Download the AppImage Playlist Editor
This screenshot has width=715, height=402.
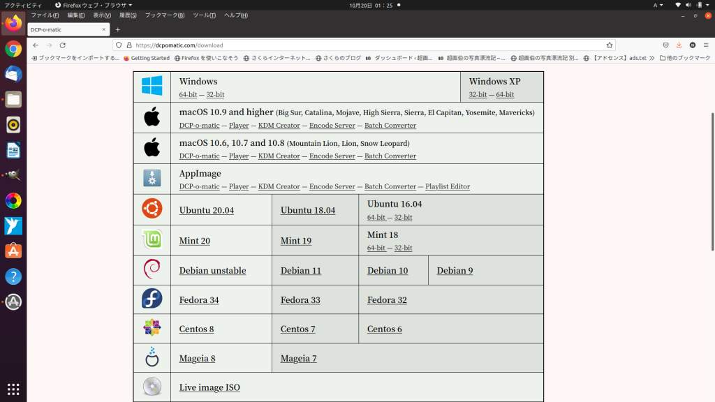pyautogui.click(x=448, y=186)
